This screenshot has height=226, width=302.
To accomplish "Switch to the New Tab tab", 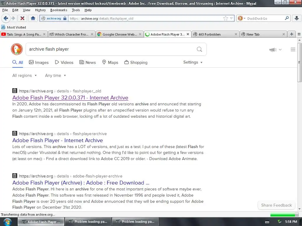I will click(263, 34).
